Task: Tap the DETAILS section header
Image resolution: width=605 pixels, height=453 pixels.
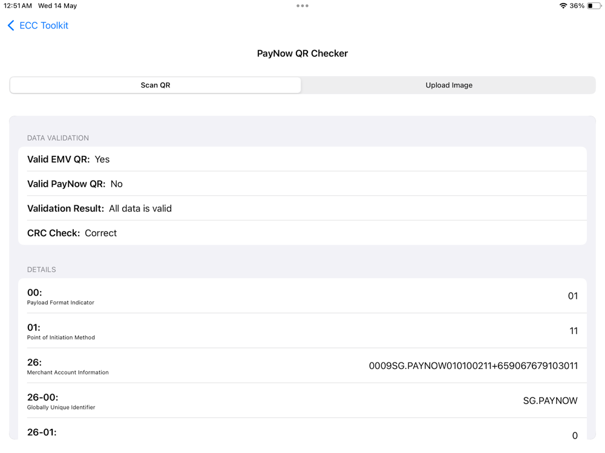Action: tap(41, 269)
